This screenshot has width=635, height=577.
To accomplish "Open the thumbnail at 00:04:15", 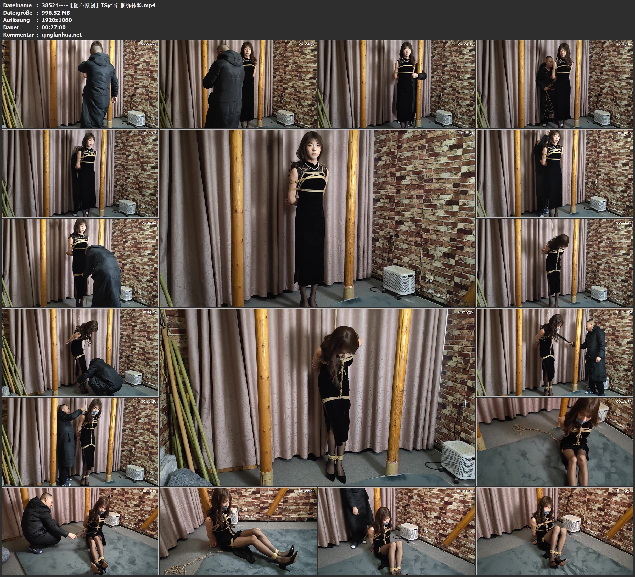I will [x=397, y=84].
